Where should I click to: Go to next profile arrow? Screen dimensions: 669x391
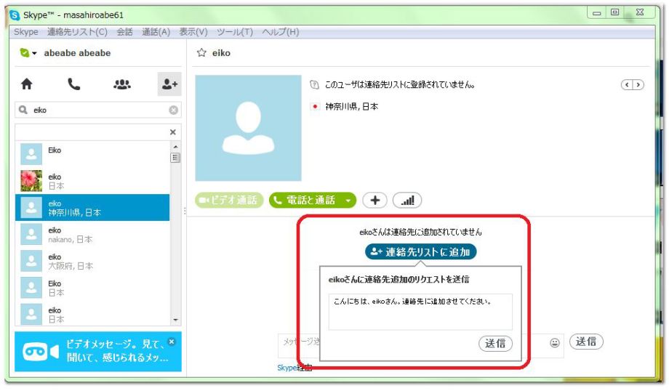638,85
